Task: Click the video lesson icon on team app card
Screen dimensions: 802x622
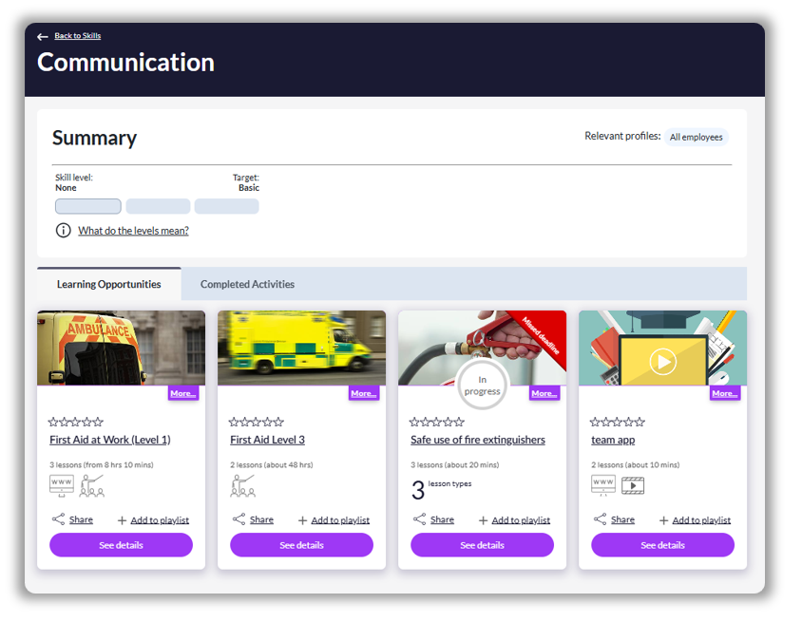Action: click(x=633, y=485)
